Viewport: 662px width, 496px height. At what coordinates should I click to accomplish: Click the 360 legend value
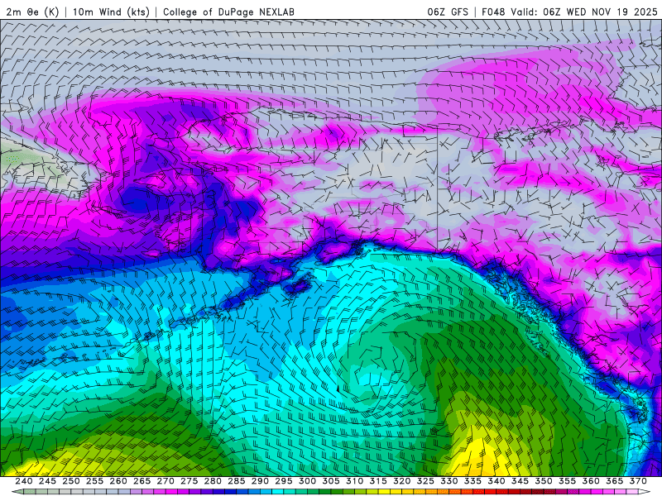tap(591, 481)
